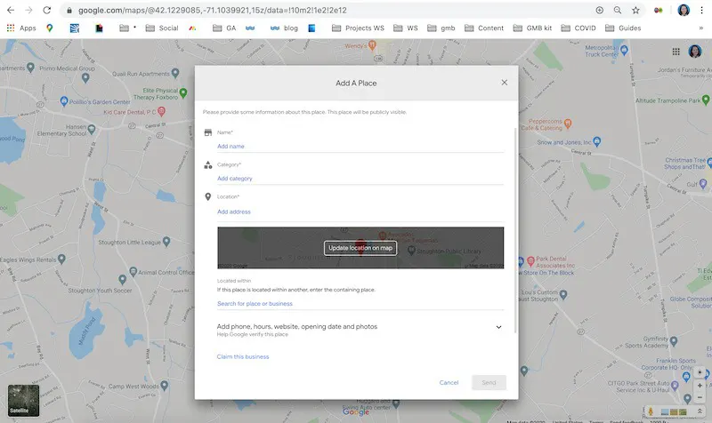Viewport: 712px width, 423px height.
Task: Open the Google apps grid icon
Action: tap(676, 52)
